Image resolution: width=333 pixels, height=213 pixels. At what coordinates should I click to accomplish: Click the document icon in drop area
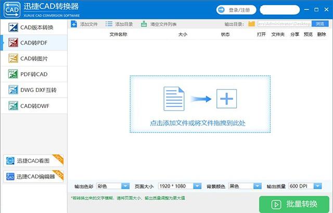[x=174, y=99]
